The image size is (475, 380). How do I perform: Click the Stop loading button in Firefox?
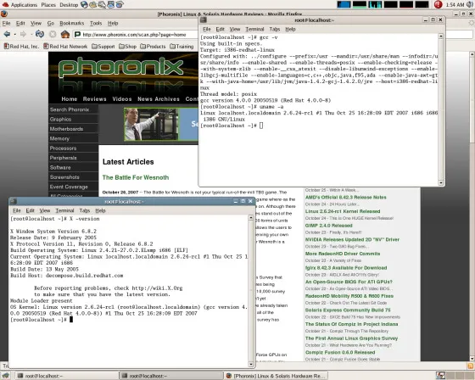pyautogui.click(x=53, y=34)
